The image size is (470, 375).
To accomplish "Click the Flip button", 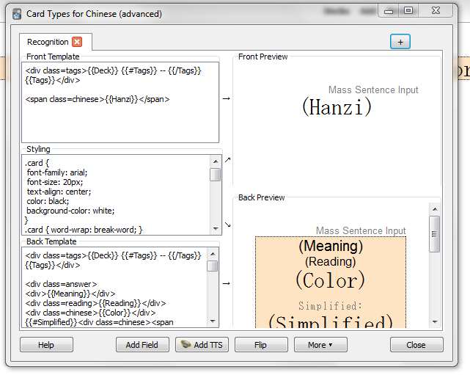I will click(261, 345).
